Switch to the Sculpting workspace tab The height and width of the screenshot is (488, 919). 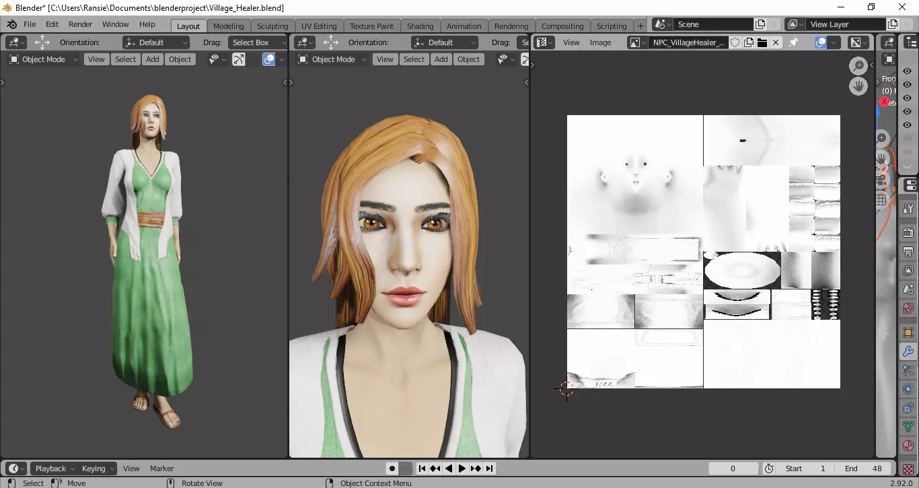pyautogui.click(x=272, y=26)
